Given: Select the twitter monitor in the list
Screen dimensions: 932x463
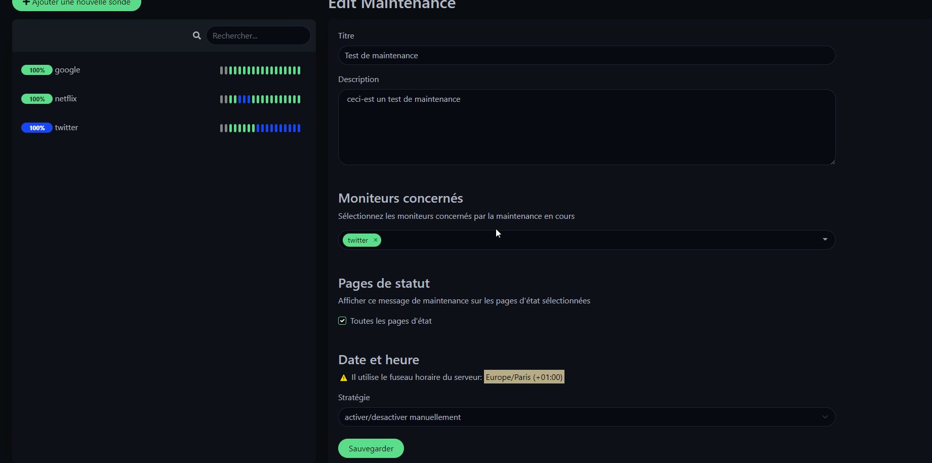Looking at the screenshot, I should 164,128.
